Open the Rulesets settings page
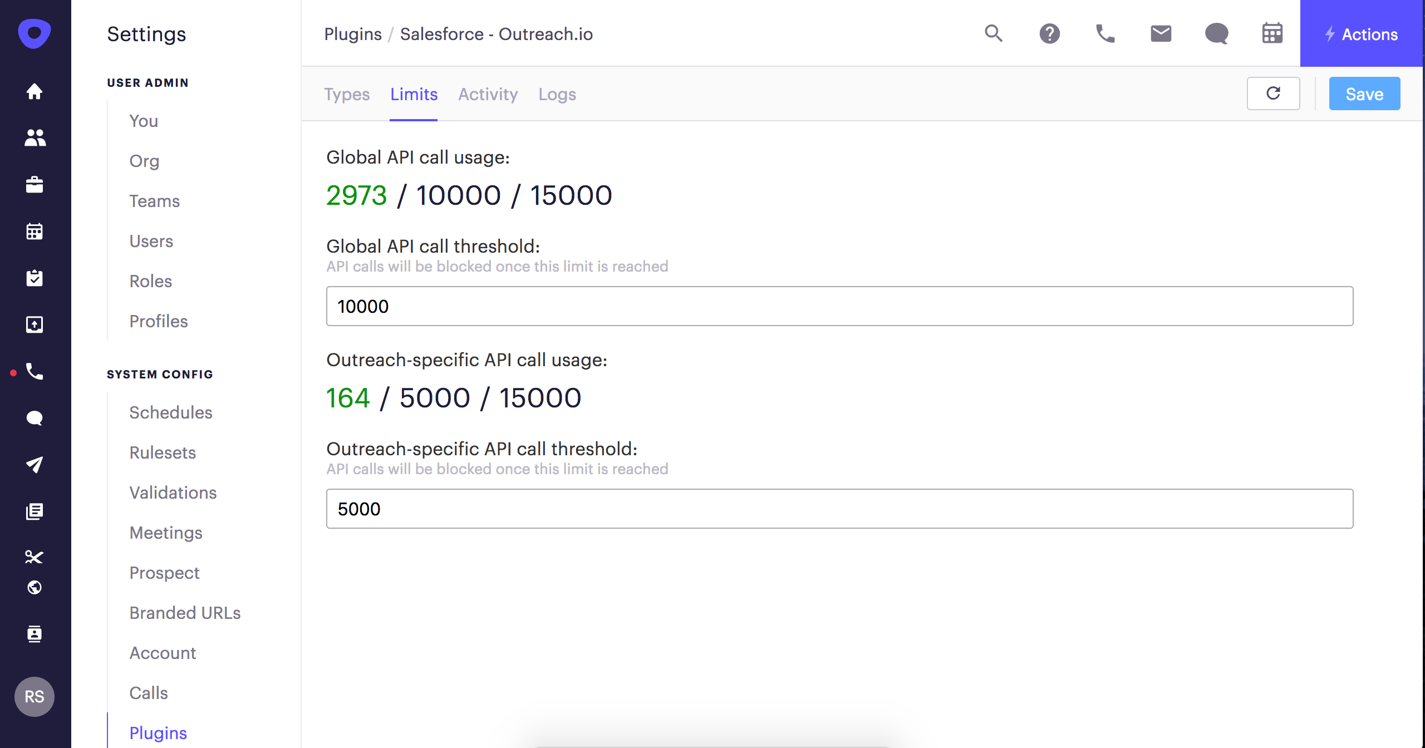The height and width of the screenshot is (748, 1425). pyautogui.click(x=162, y=452)
